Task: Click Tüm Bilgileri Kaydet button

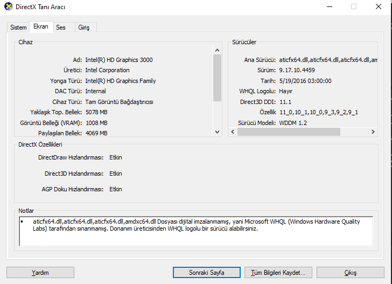Action: point(278,273)
